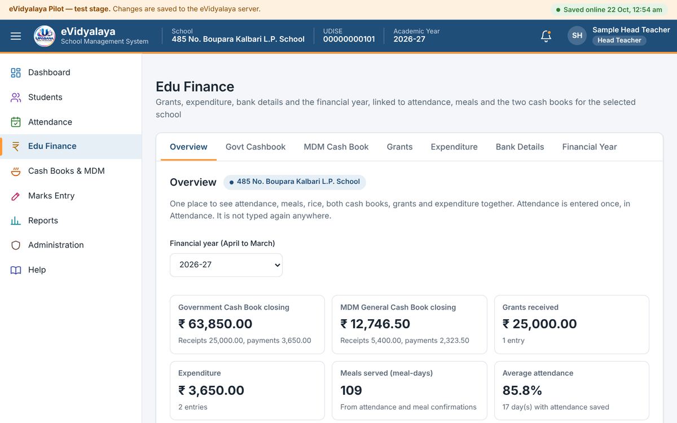This screenshot has width=677, height=423.
Task: Click the Attendance calendar icon
Action: (x=16, y=122)
